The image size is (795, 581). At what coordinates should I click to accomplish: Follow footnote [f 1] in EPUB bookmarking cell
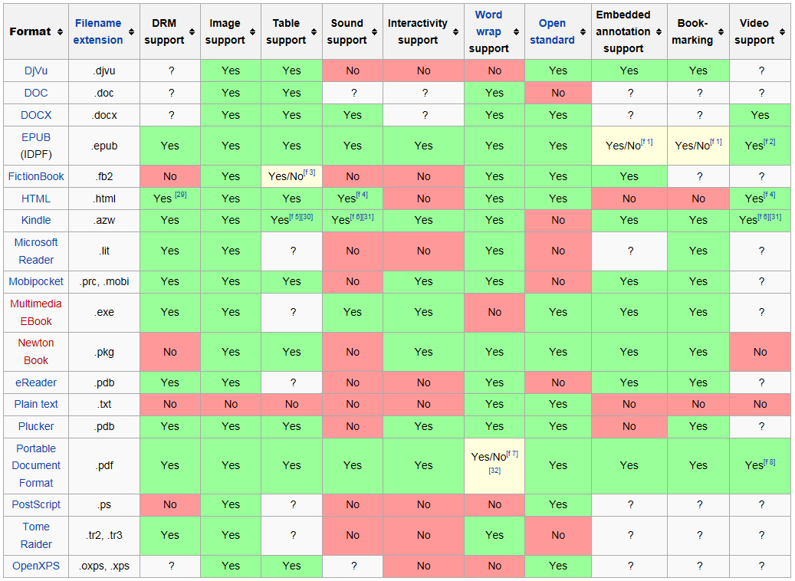click(x=716, y=142)
